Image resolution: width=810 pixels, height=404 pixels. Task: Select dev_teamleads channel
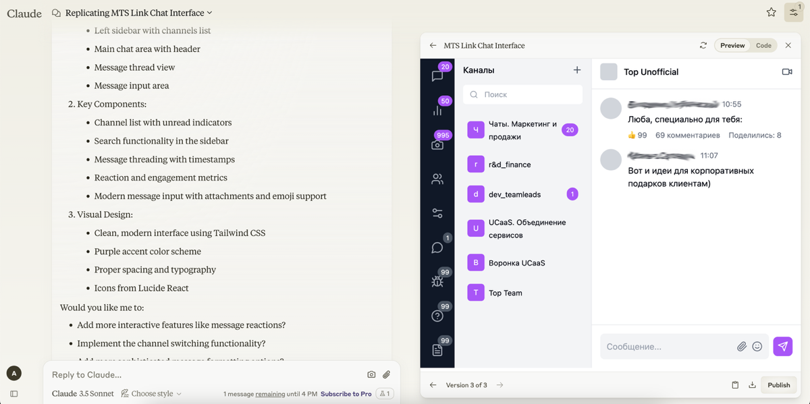[x=523, y=194]
